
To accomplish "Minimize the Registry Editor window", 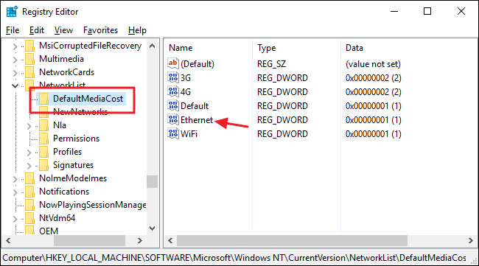I will (x=394, y=11).
